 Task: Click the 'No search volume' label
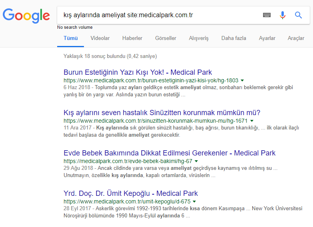click(x=75, y=27)
